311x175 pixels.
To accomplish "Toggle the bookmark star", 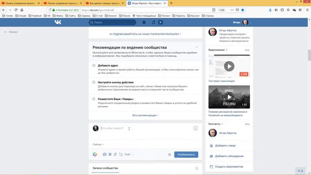I will click(242, 10).
